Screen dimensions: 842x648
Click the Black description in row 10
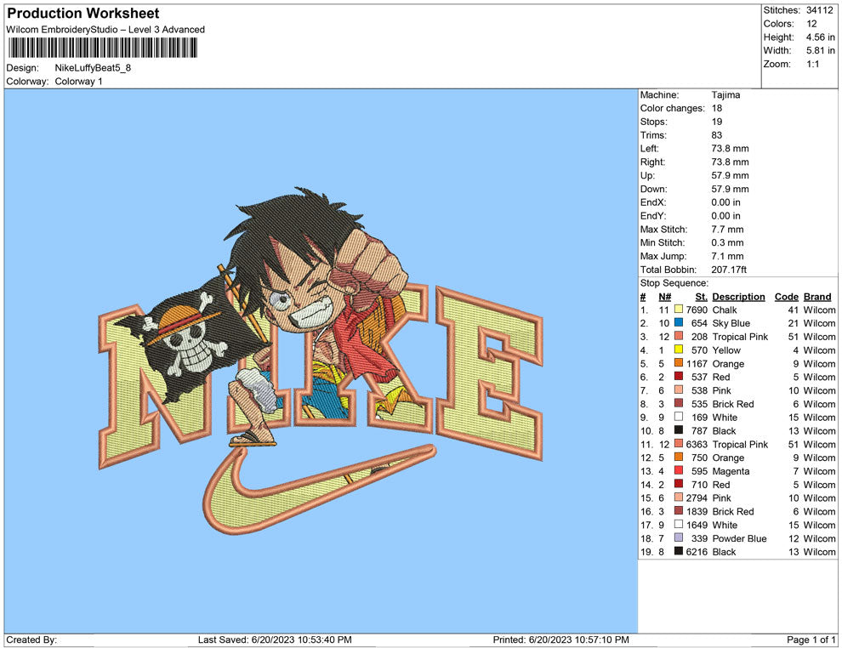point(724,430)
